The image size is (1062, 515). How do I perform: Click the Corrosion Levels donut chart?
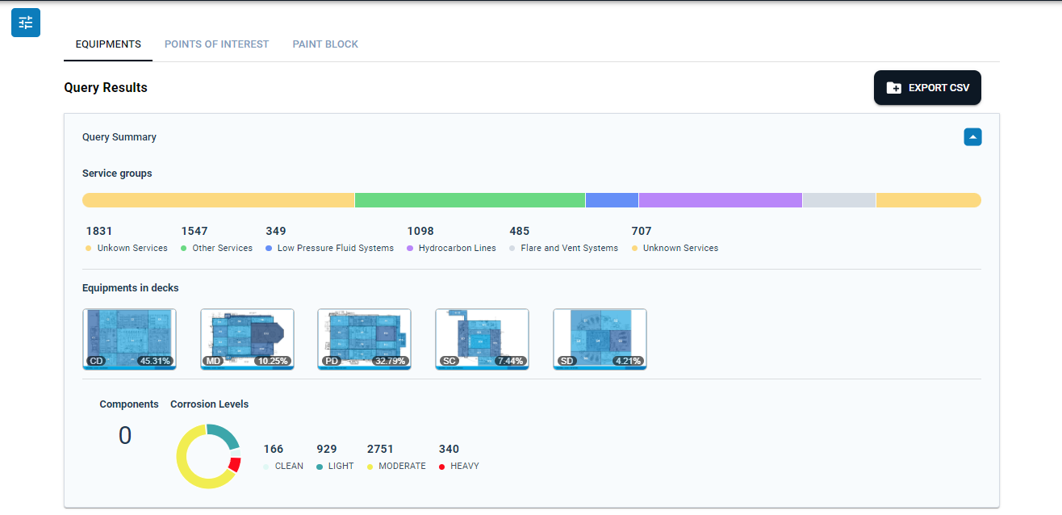[x=209, y=457]
